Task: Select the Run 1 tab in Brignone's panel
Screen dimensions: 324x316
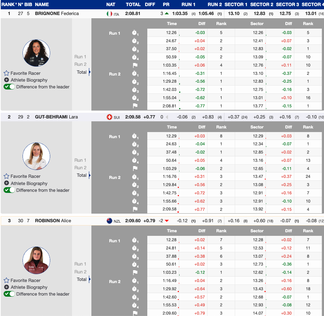Action: click(80, 57)
